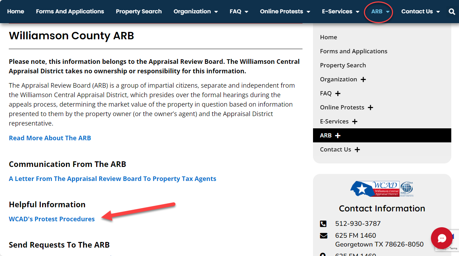The image size is (459, 256).
Task: Expand Contact Us plus icon in sidebar
Action: [357, 150]
